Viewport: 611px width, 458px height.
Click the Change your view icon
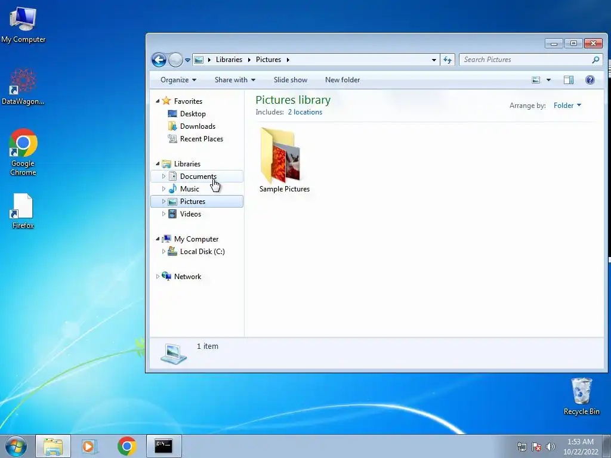(x=536, y=80)
